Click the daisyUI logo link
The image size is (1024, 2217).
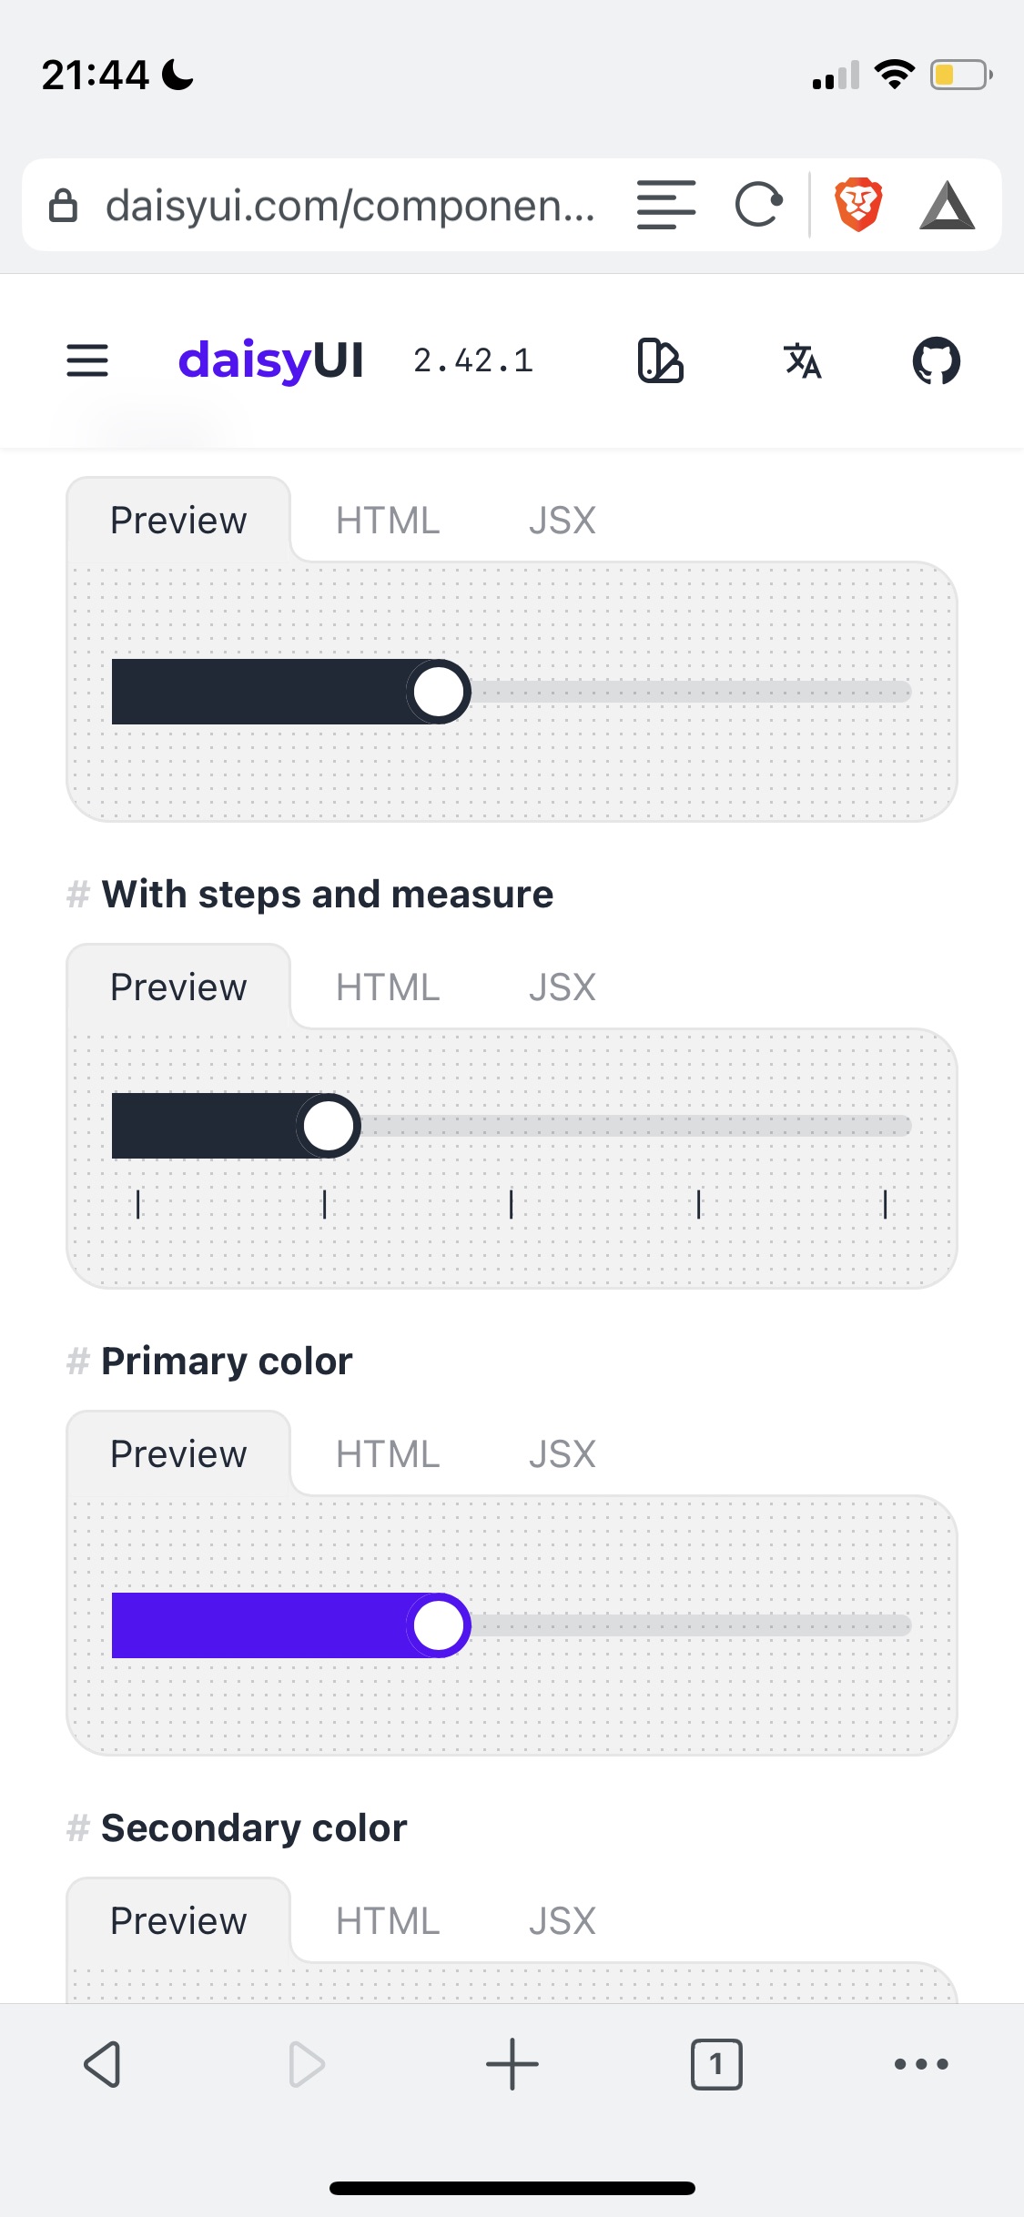pyautogui.click(x=272, y=359)
